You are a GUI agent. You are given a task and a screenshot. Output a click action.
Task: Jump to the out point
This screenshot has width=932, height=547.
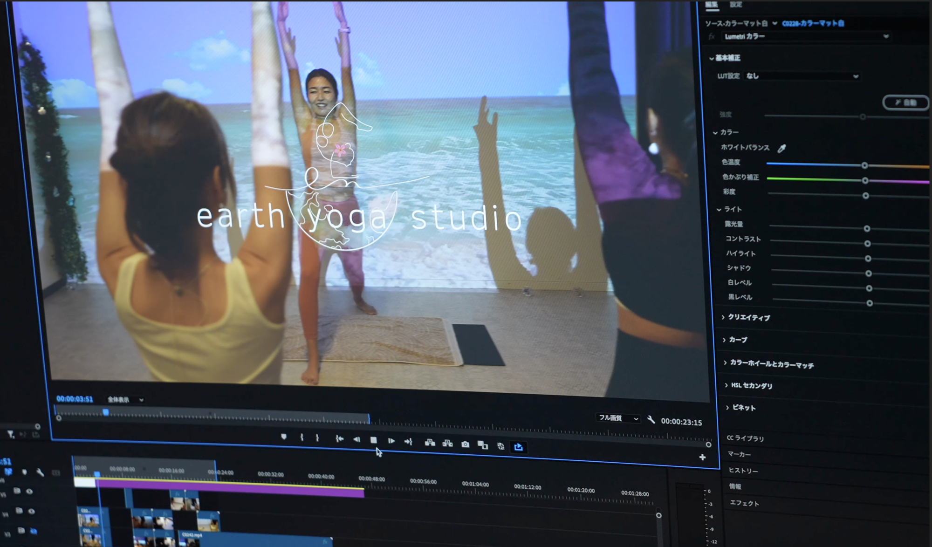click(408, 441)
